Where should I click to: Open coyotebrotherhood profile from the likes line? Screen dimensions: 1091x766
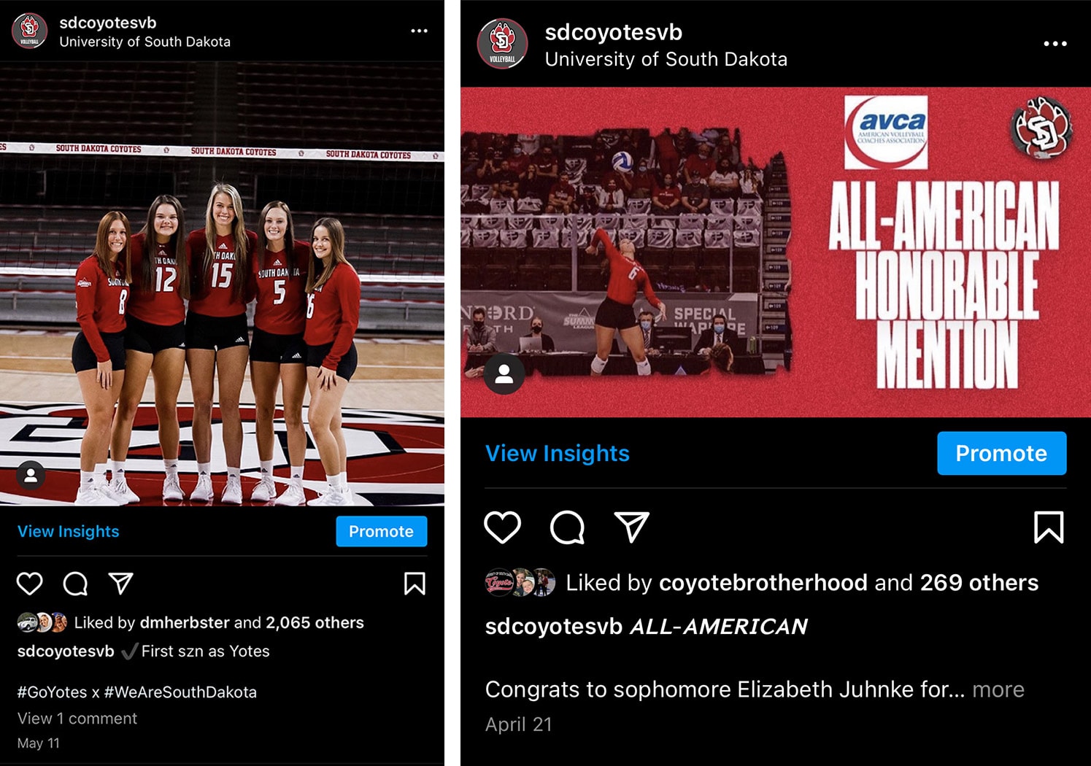click(763, 583)
